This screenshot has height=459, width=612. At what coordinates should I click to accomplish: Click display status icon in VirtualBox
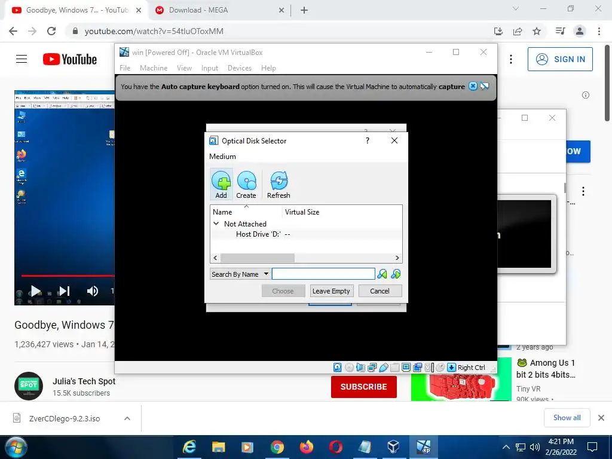pos(406,368)
